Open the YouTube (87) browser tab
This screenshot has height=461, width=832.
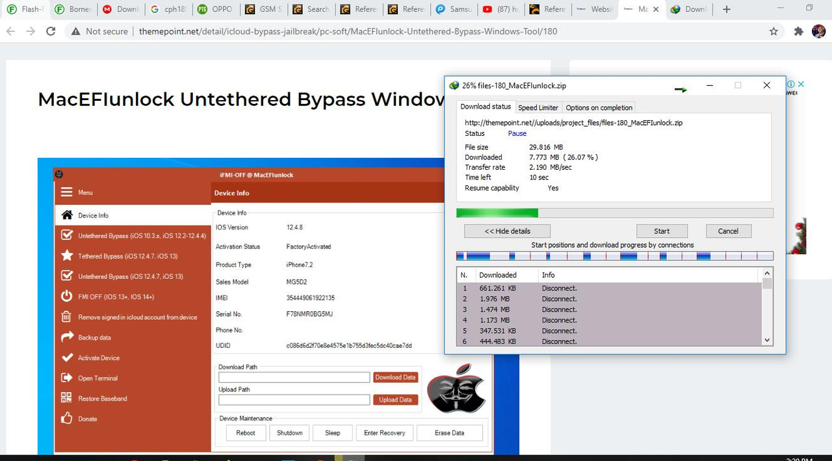(502, 9)
